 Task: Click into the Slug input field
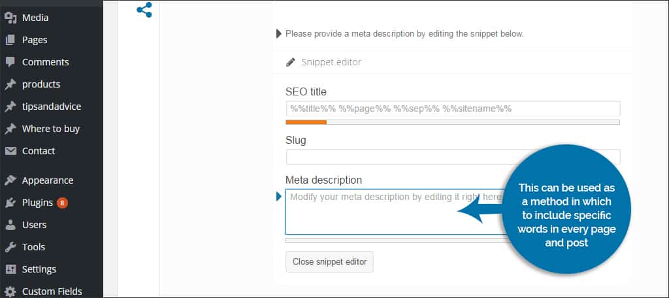click(453, 157)
